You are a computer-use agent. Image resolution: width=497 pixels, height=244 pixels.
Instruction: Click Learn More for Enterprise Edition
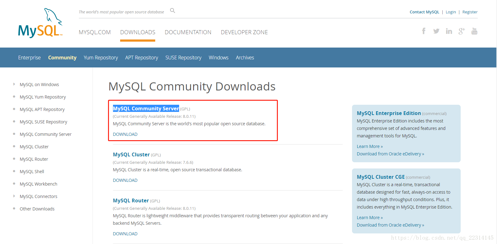pyautogui.click(x=370, y=146)
